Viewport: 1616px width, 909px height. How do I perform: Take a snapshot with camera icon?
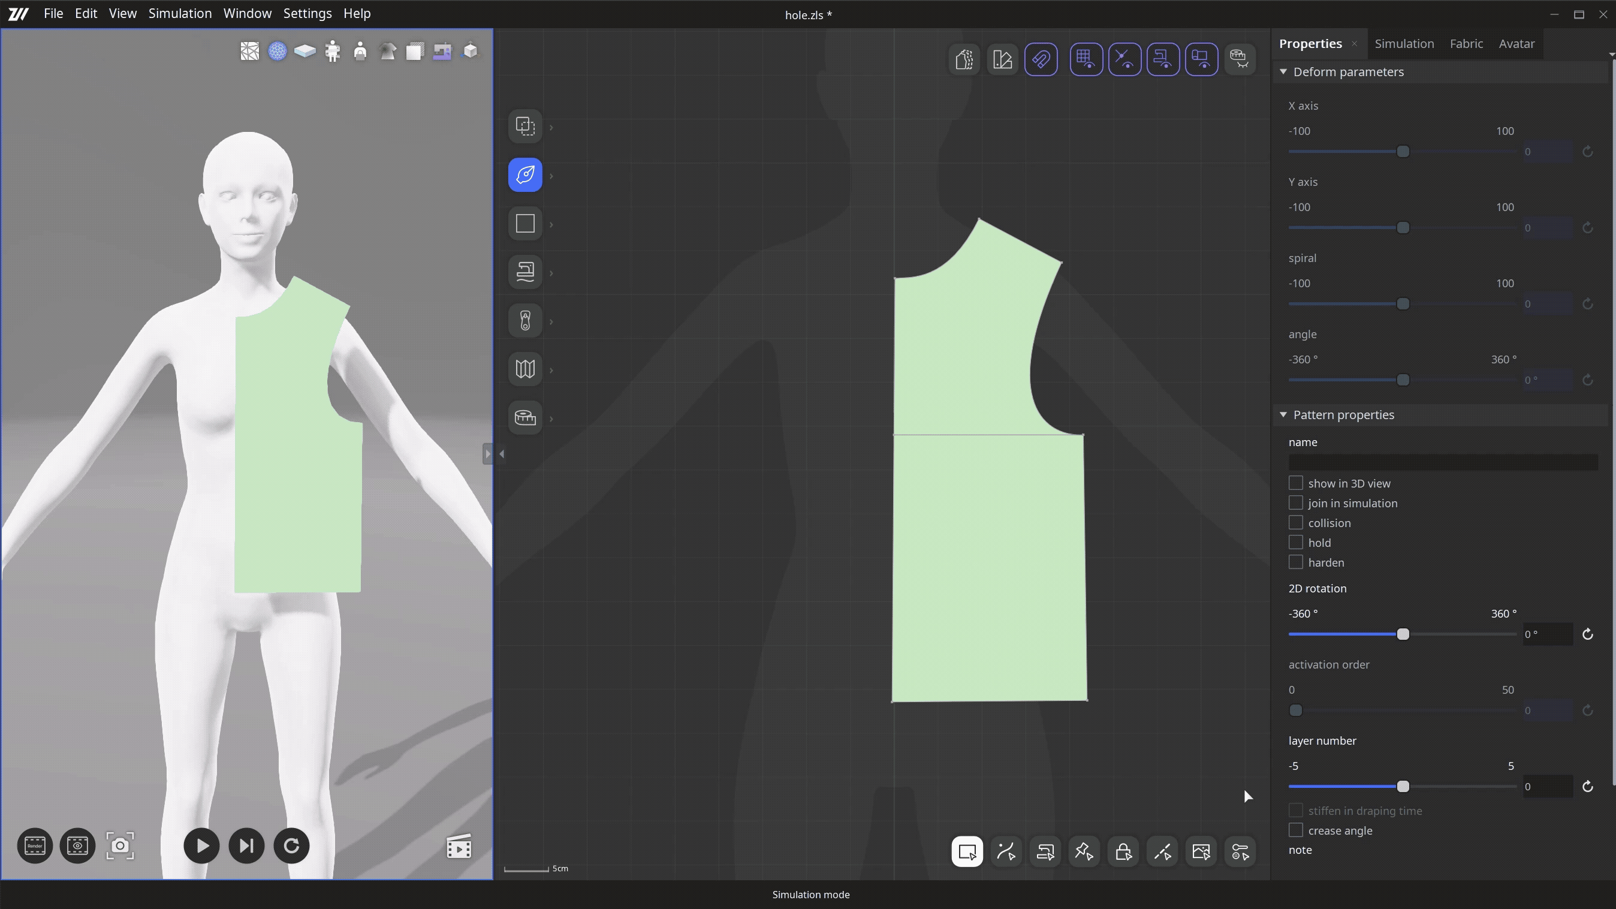coord(120,846)
